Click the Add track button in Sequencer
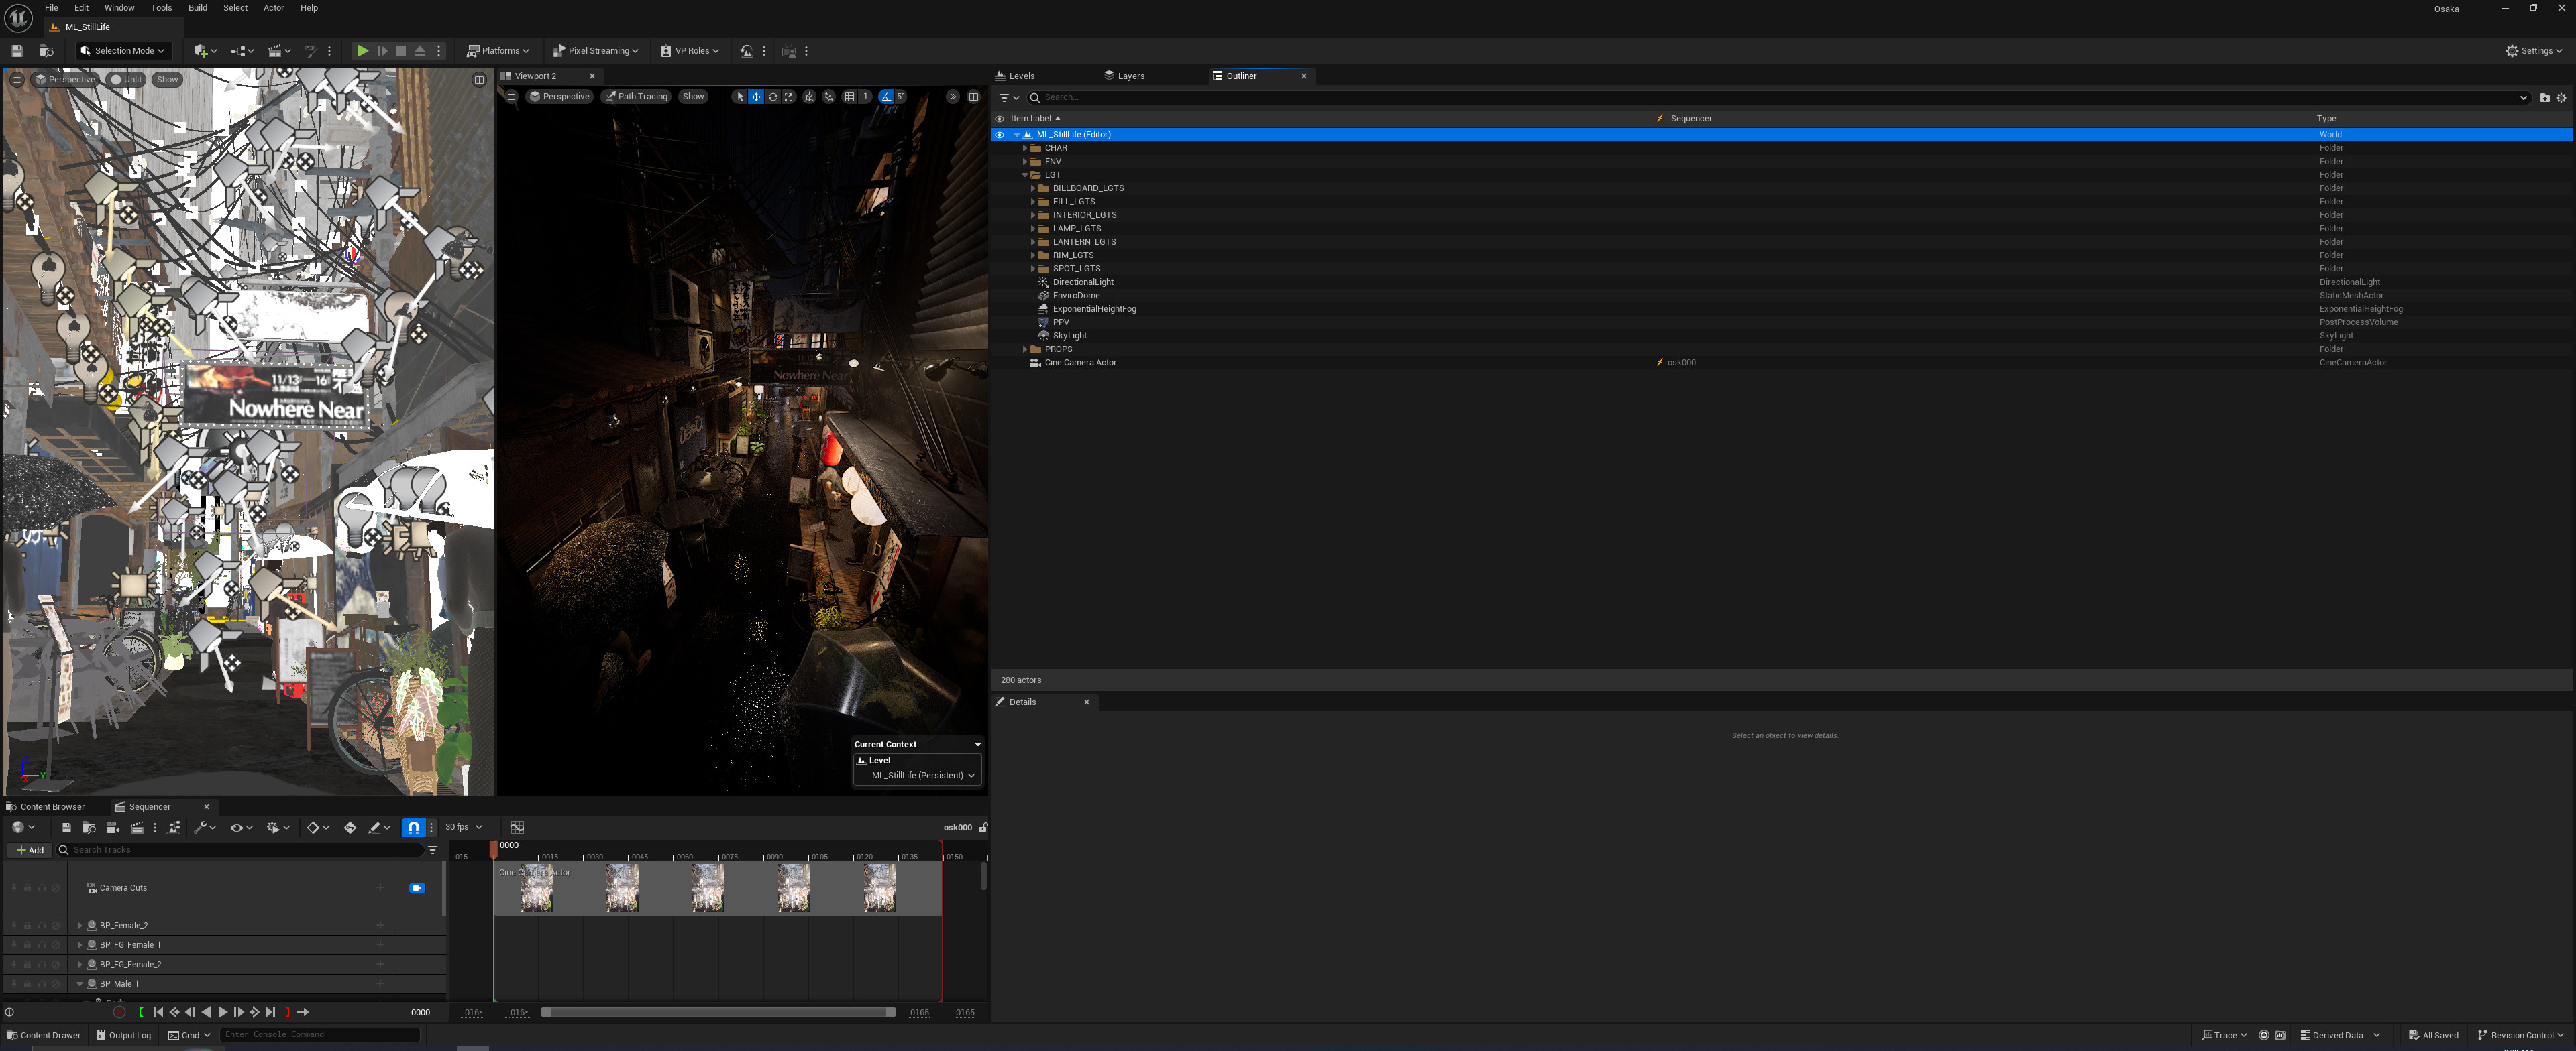 point(30,850)
